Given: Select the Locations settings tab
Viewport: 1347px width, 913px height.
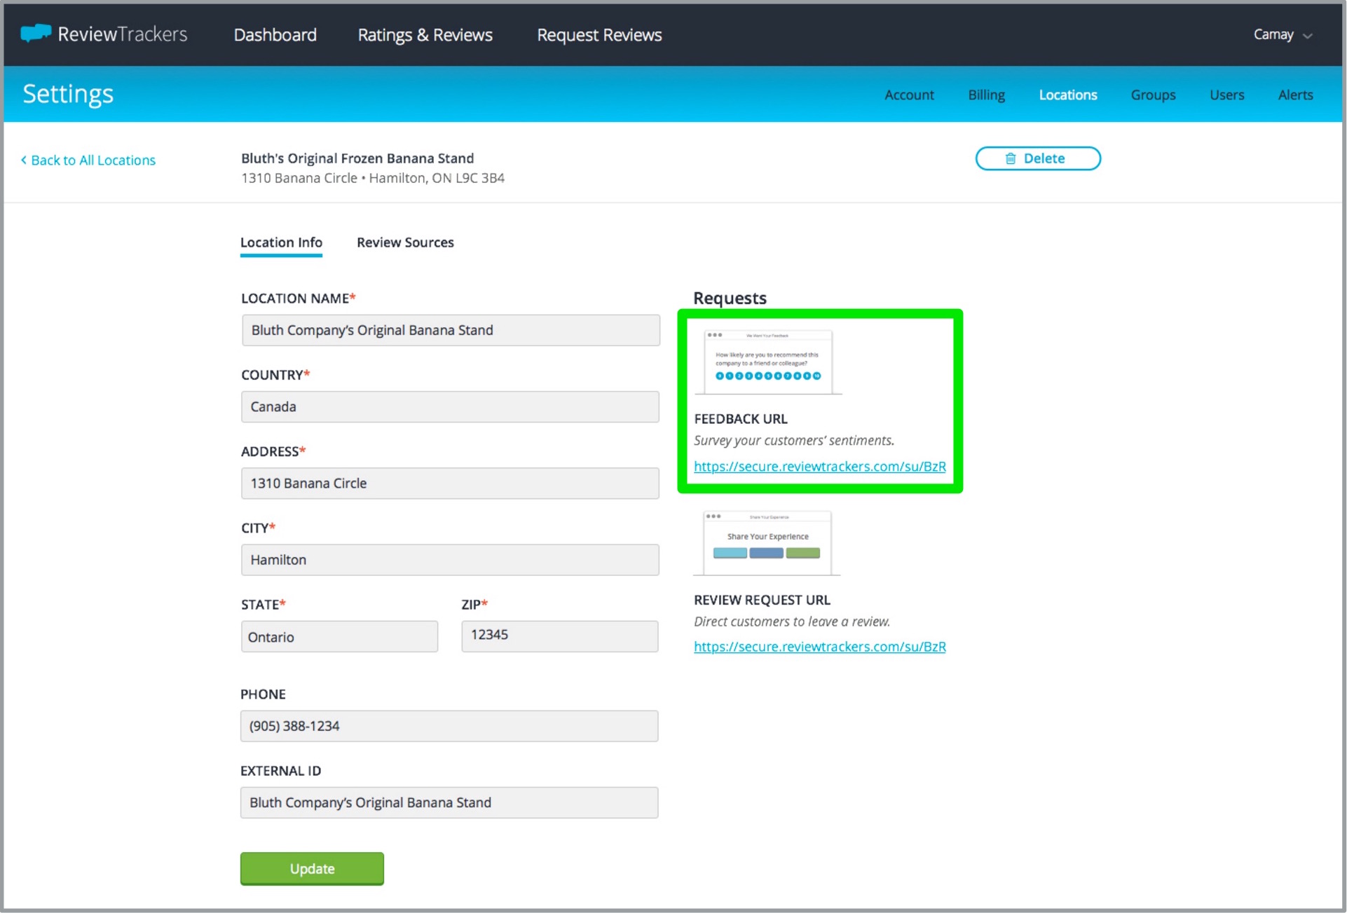Looking at the screenshot, I should [1067, 95].
